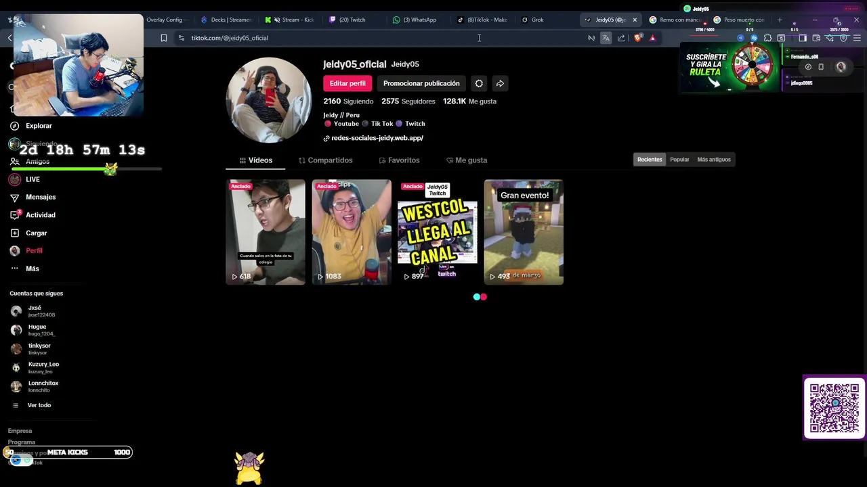Click the profile picture avatar
Viewport: 867px width, 487px height.
click(269, 100)
